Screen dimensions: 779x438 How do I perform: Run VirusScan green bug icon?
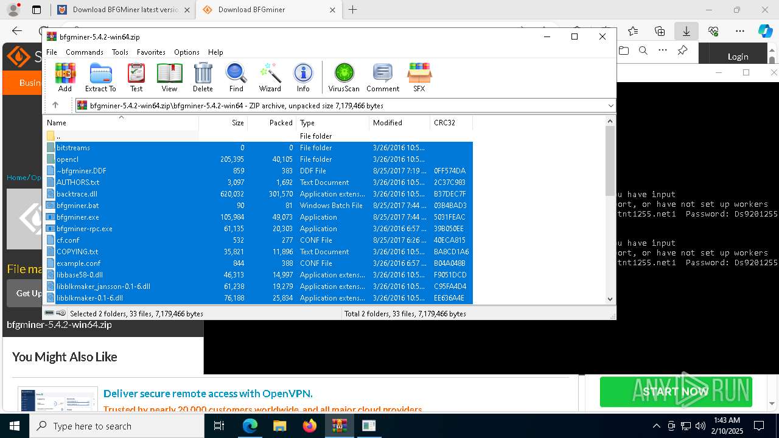click(344, 77)
